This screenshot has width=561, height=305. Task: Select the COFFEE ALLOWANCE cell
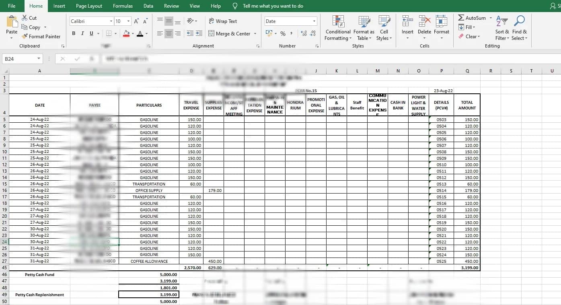pos(149,261)
